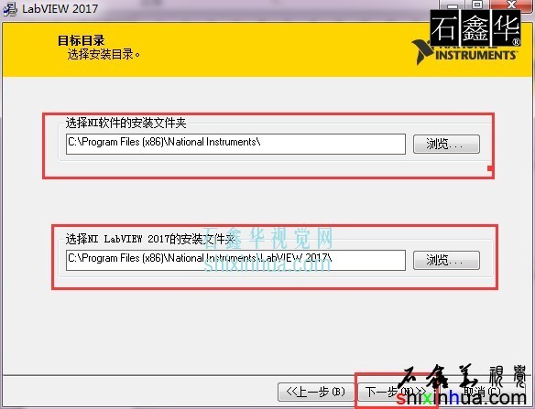Click the LabVIEW 2017 path input field
Viewport: 535px width, 409px height.
[235, 260]
